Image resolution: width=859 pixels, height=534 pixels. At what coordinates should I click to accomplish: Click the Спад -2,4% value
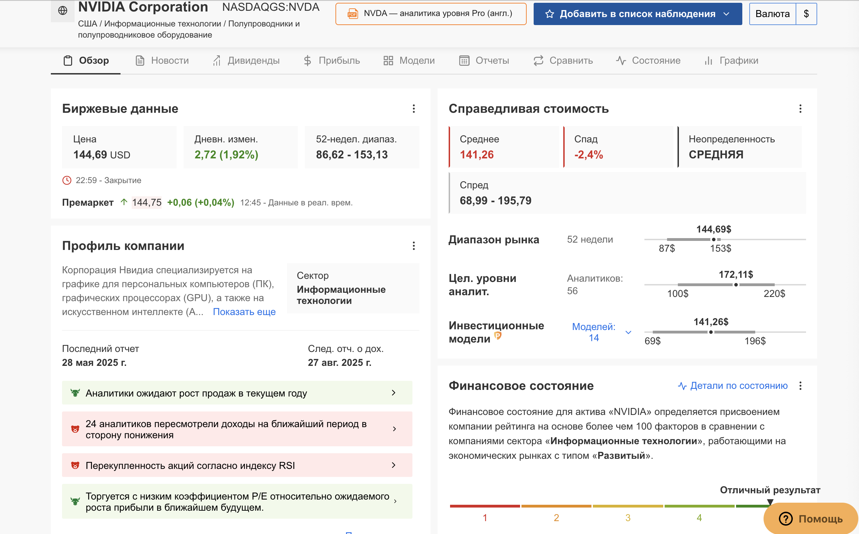click(588, 155)
